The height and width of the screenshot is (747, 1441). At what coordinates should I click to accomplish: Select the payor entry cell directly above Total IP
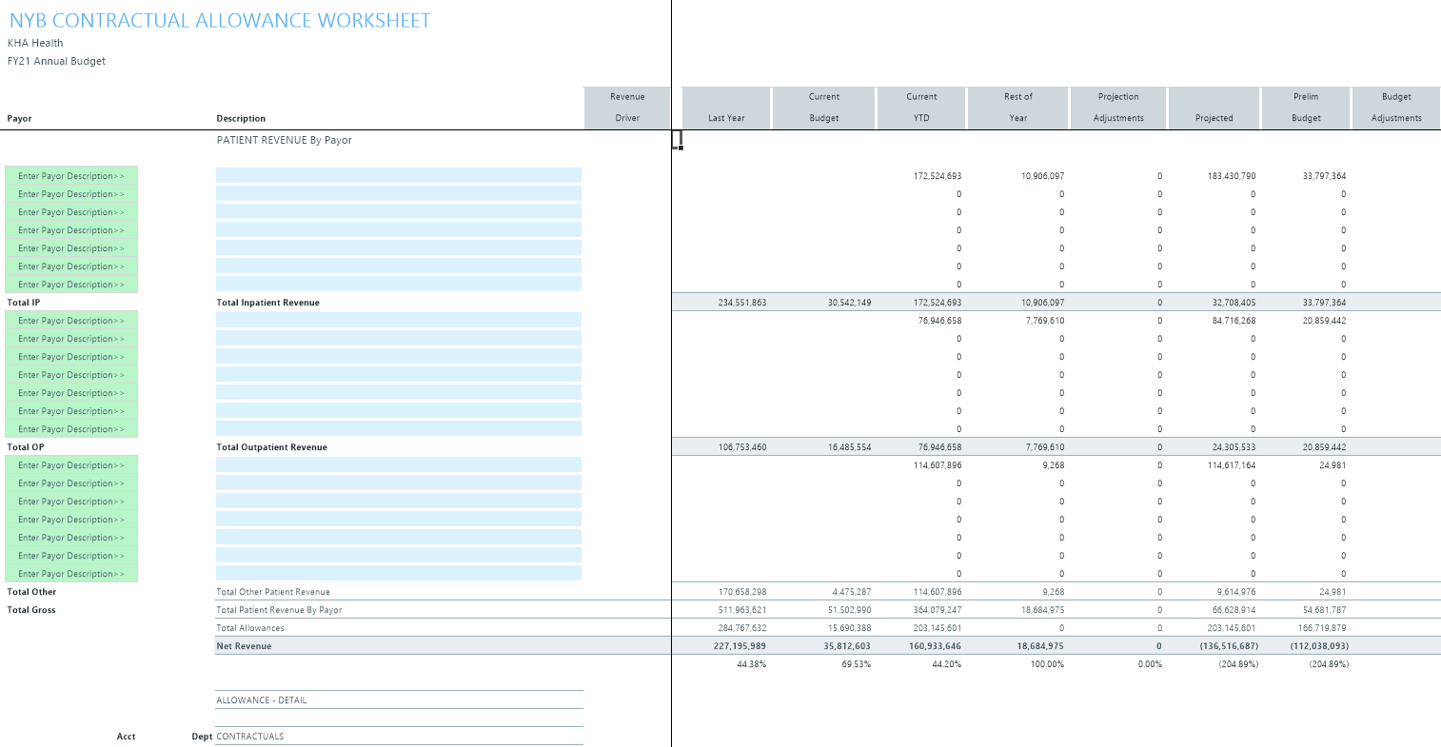[x=71, y=285]
